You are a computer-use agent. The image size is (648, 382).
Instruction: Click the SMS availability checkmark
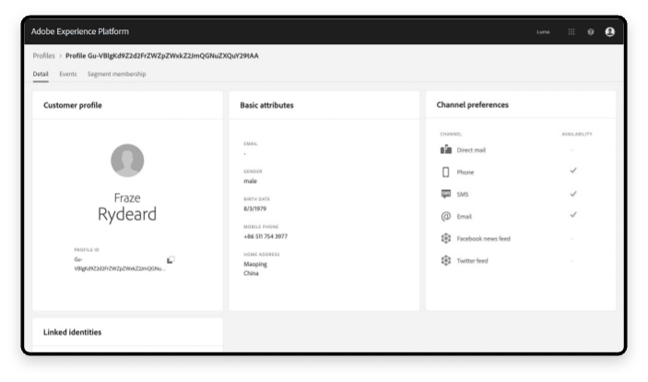(573, 193)
